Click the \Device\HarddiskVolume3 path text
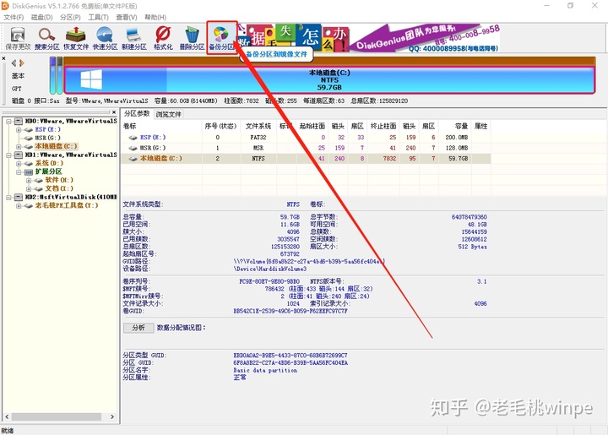 [x=270, y=269]
